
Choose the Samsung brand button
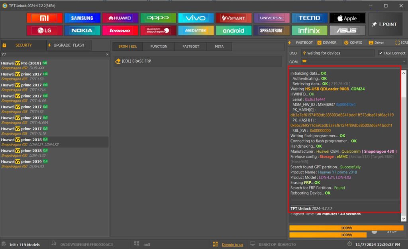tap(82, 18)
